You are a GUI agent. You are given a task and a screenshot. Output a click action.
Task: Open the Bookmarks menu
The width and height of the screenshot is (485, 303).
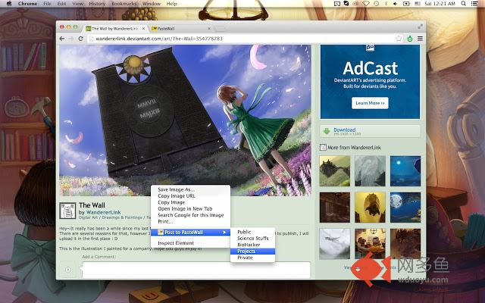tap(124, 4)
